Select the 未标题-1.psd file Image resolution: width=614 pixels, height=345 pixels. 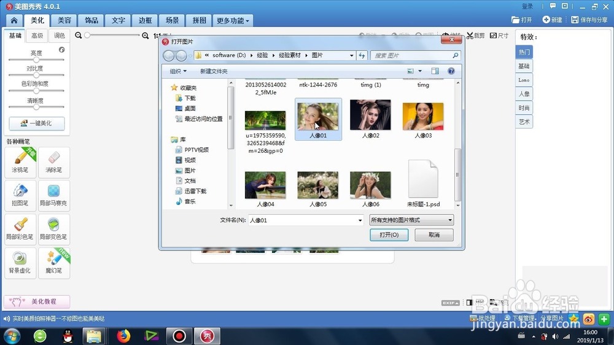point(423,184)
